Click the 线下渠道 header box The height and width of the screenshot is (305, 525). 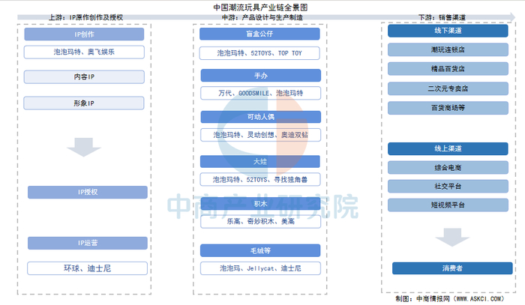(448, 31)
